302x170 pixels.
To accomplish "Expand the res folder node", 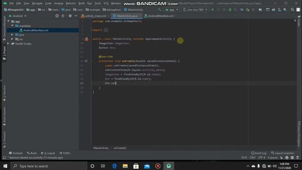I will point(12,39).
